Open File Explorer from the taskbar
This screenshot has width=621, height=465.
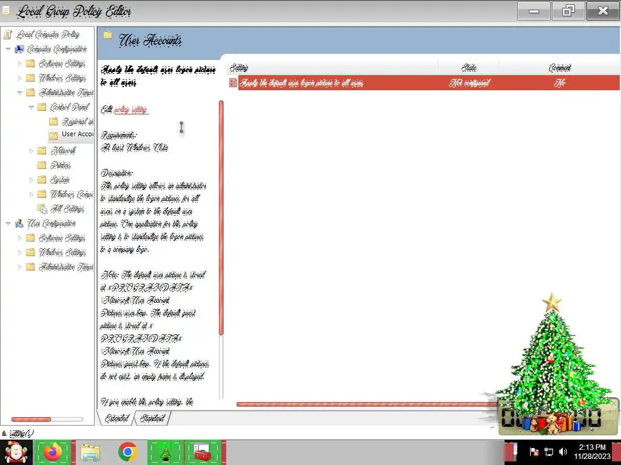tap(90, 453)
